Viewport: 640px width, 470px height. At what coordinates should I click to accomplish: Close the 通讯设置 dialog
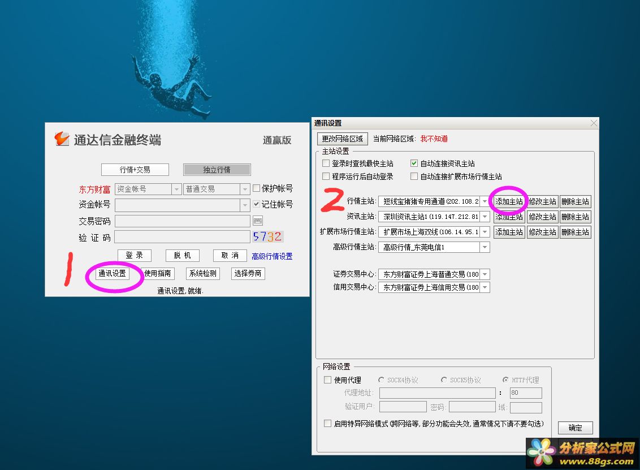pos(594,123)
